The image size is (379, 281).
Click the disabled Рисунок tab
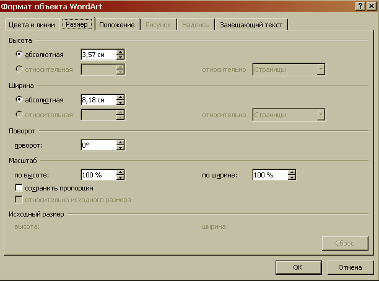pos(159,25)
